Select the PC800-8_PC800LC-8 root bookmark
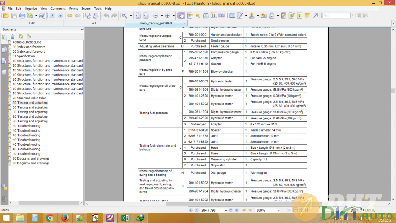The height and width of the screenshot is (223, 396). click(27, 42)
